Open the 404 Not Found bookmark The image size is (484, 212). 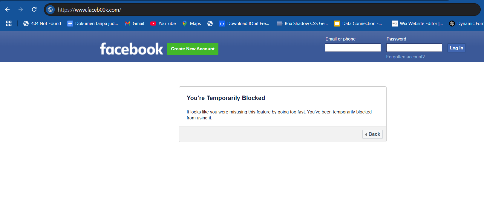(42, 24)
